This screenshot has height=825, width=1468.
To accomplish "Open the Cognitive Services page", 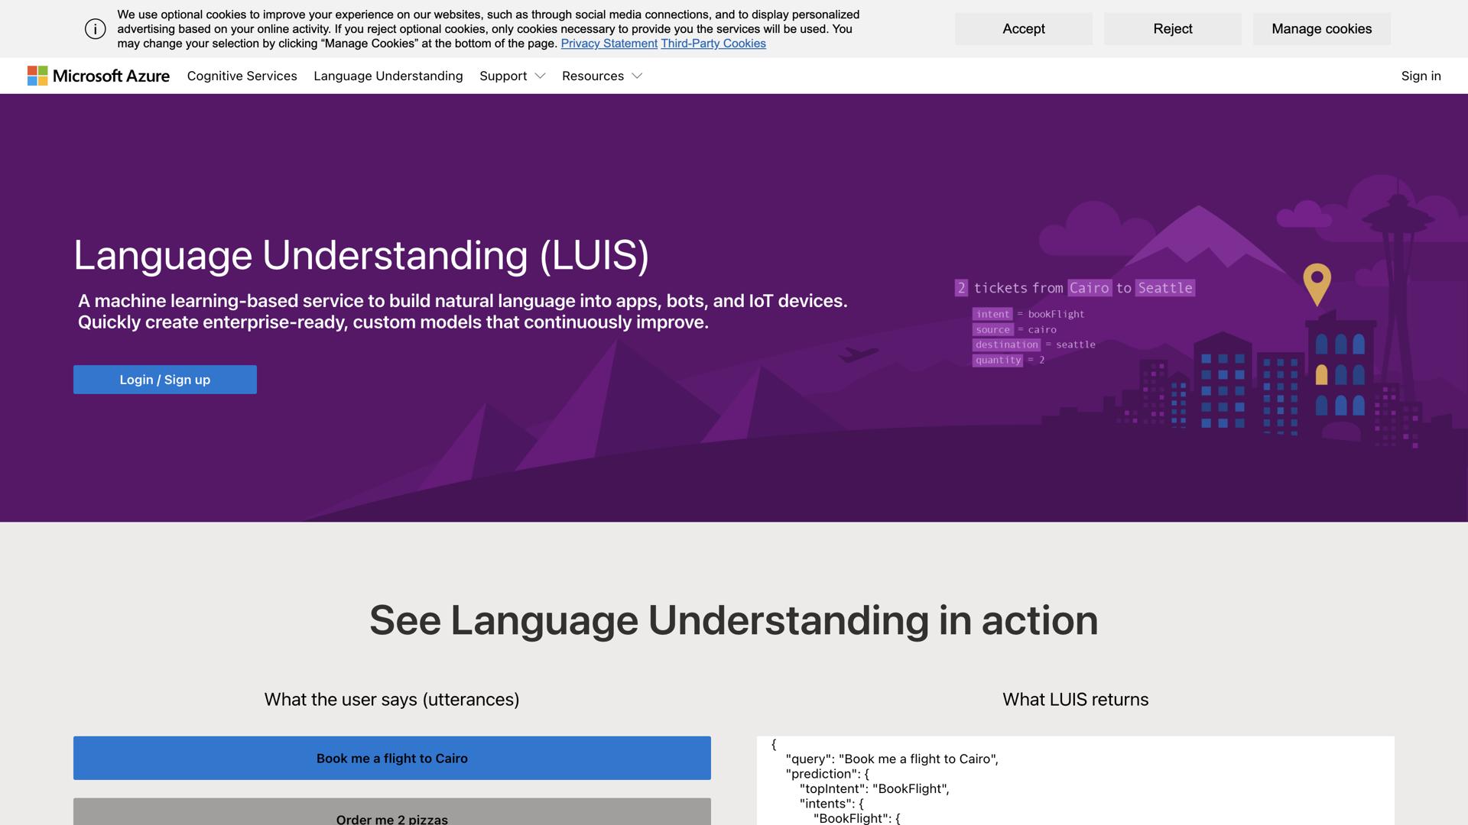I will (x=242, y=76).
